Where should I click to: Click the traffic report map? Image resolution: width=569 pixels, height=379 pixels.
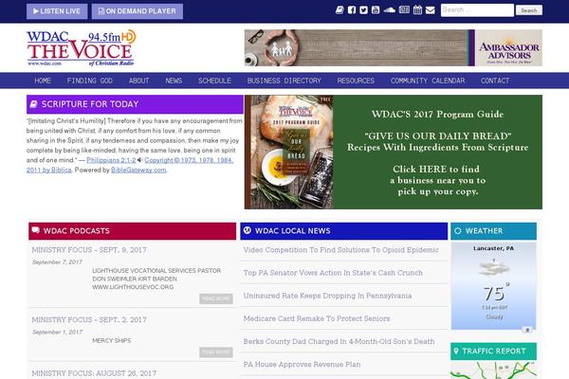tap(493, 370)
